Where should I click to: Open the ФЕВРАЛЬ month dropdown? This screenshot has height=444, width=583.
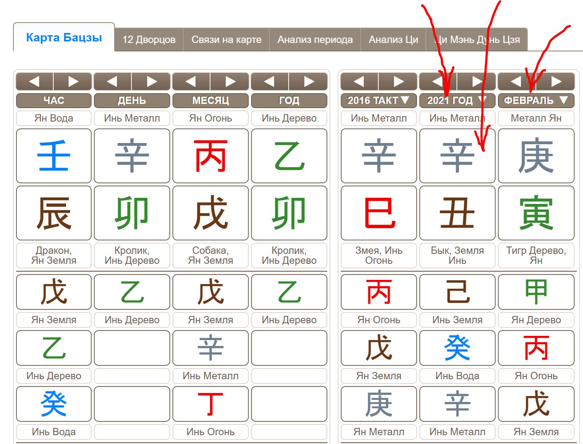(536, 100)
